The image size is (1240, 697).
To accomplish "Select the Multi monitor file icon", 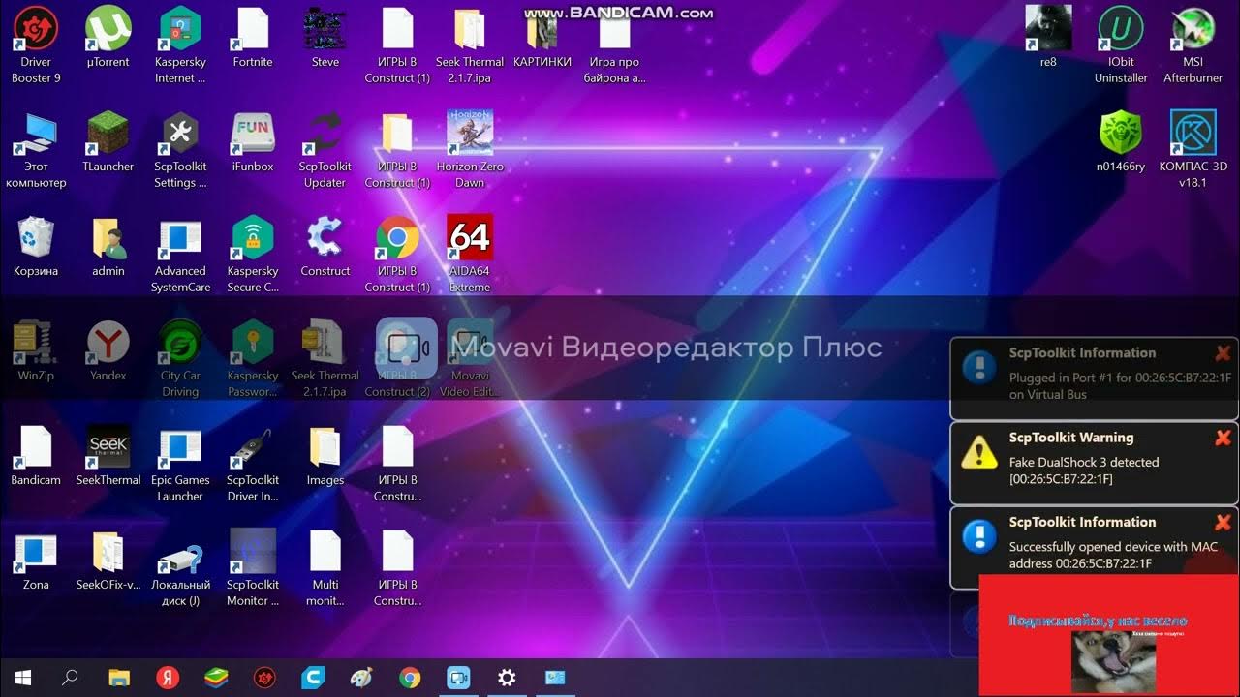I will tap(325, 552).
